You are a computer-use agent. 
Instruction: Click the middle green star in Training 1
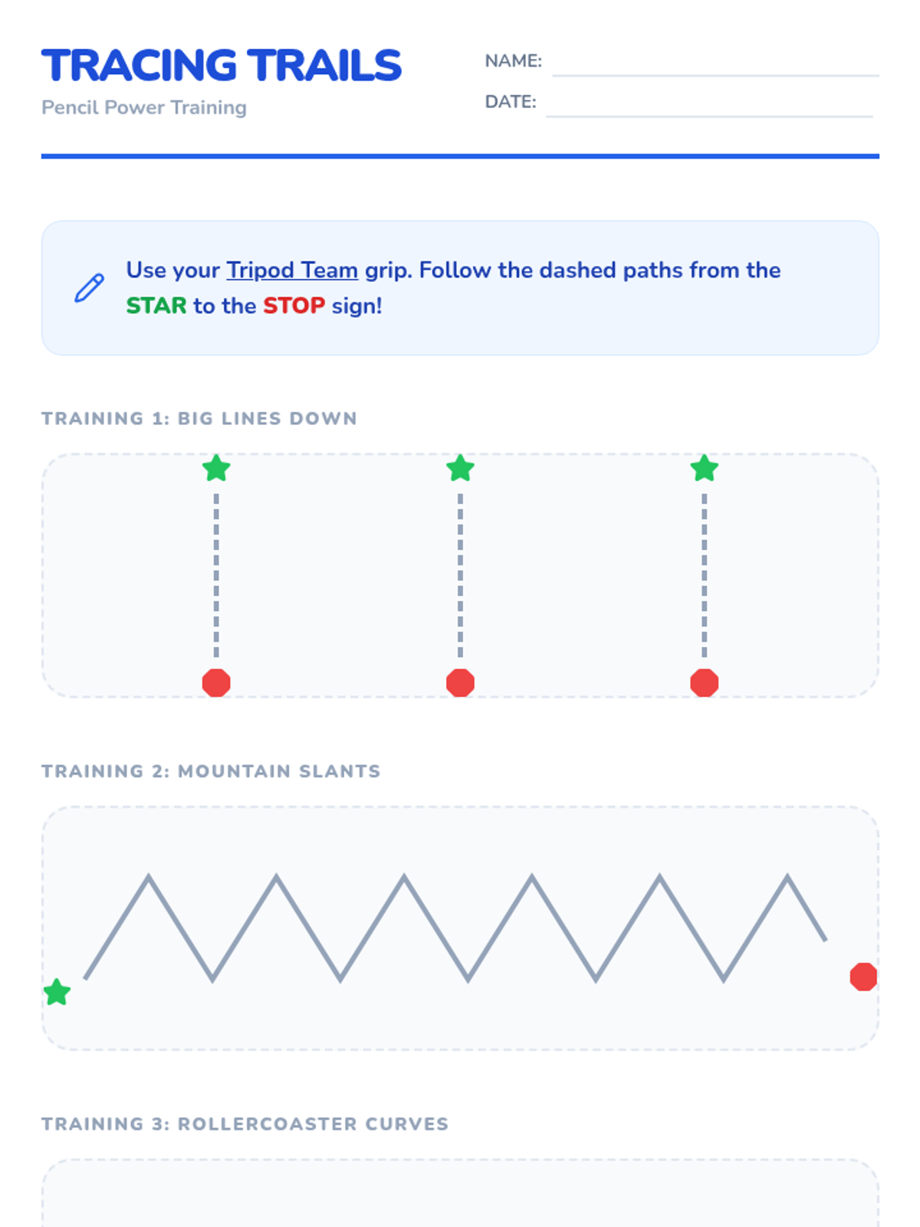pos(460,469)
